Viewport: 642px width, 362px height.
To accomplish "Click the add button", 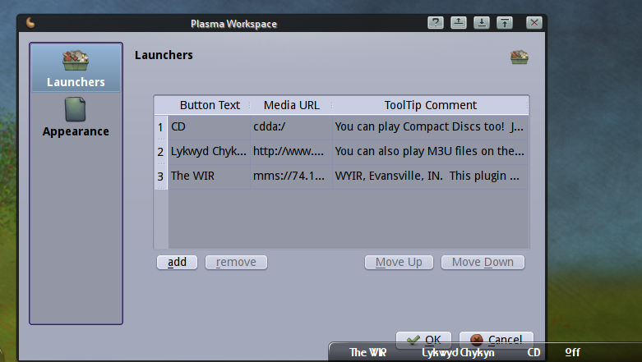I will click(178, 262).
